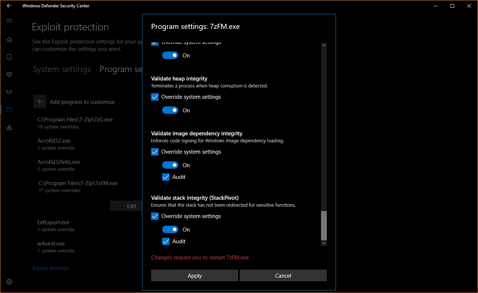Click the dialog scrollbar thumb
This screenshot has height=293, width=478.
click(x=324, y=225)
